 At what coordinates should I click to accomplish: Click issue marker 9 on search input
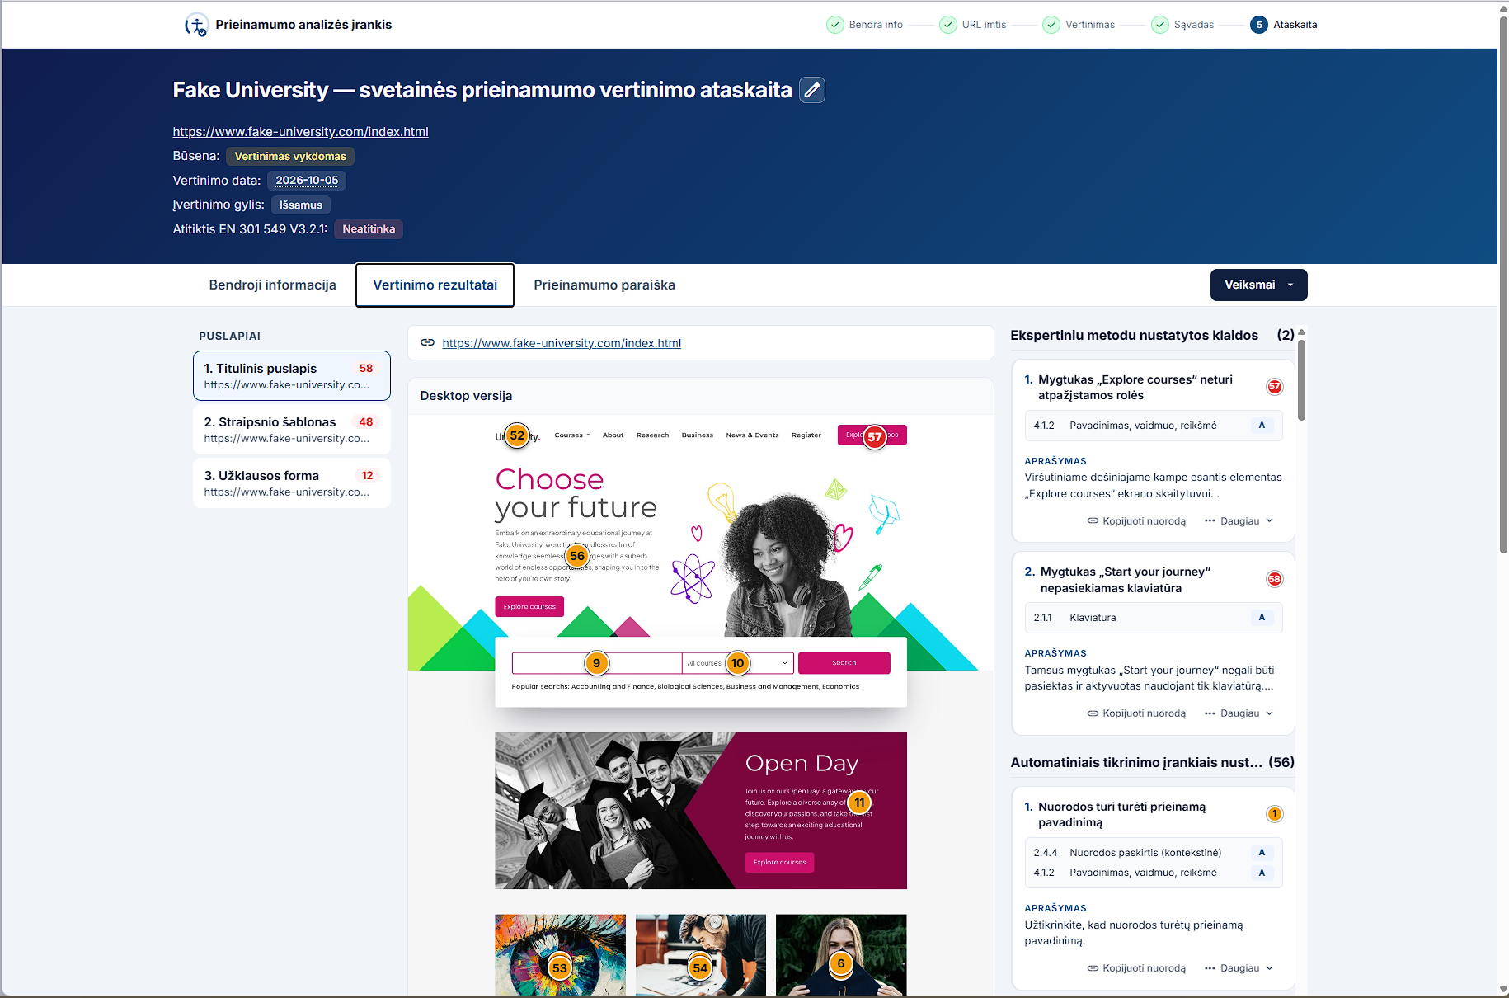(596, 663)
